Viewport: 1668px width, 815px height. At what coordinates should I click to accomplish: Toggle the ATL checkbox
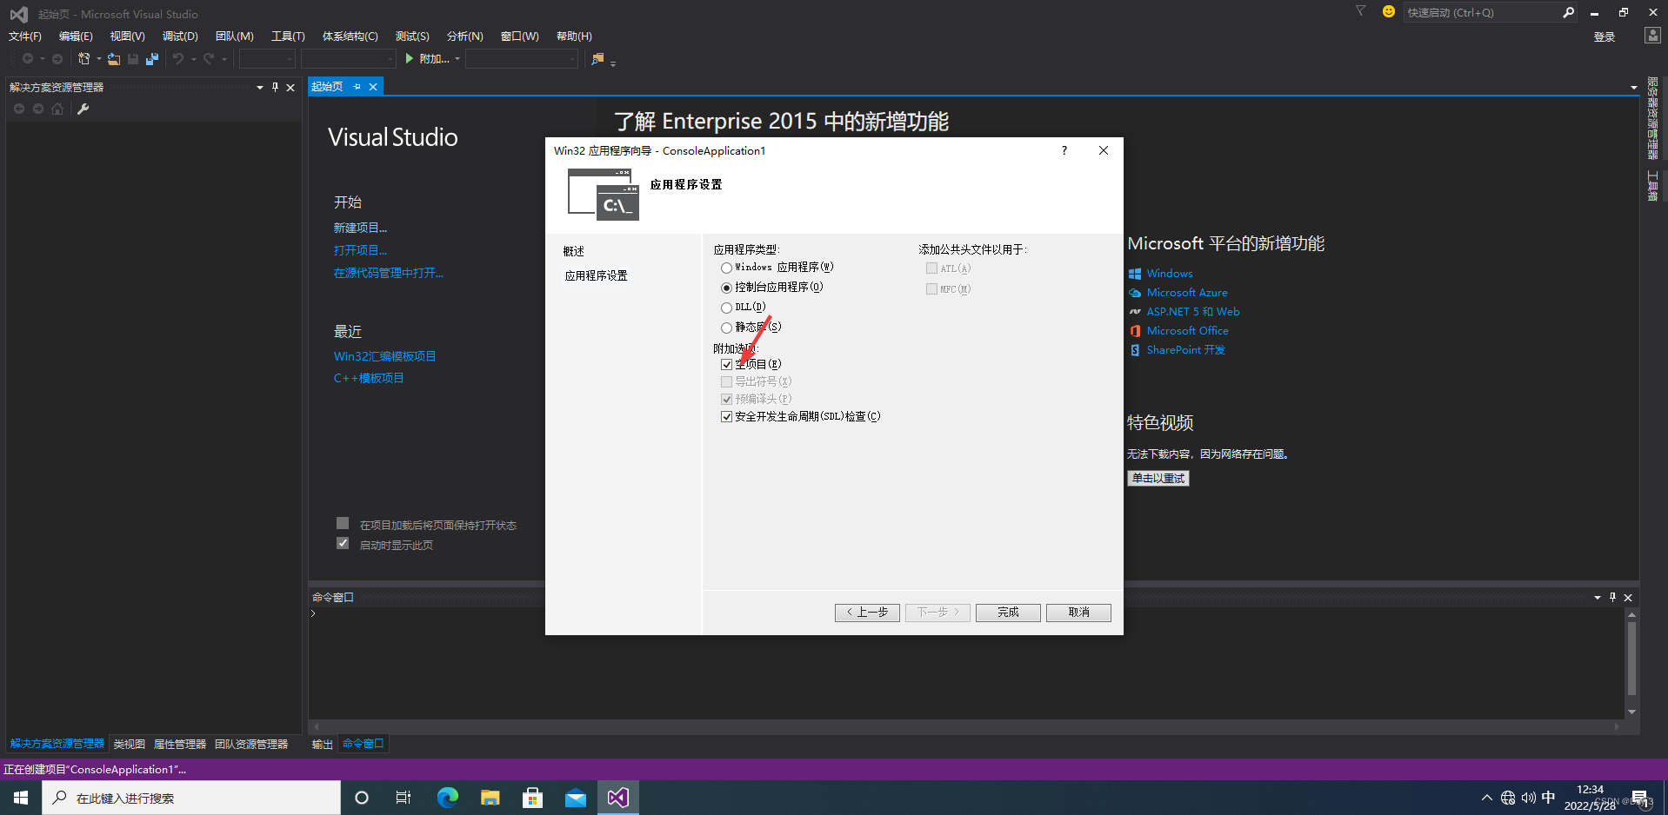click(931, 268)
